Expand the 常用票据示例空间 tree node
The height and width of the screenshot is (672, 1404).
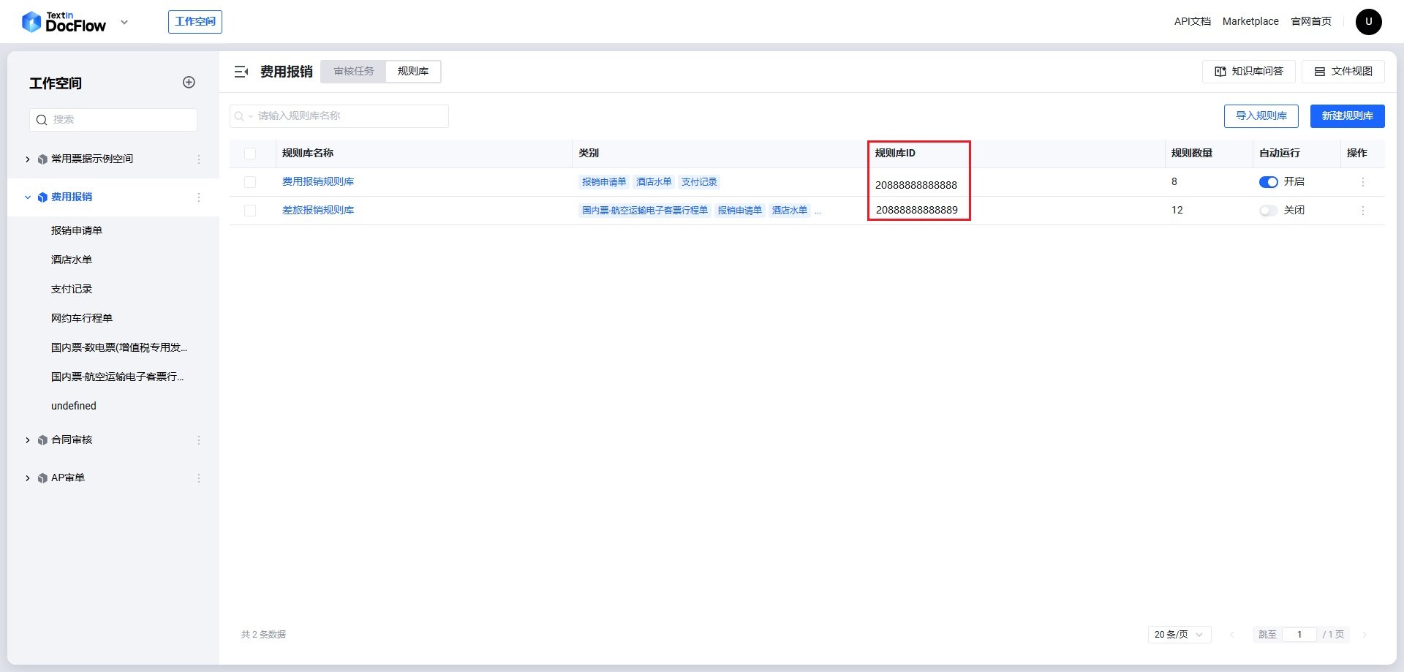[28, 159]
